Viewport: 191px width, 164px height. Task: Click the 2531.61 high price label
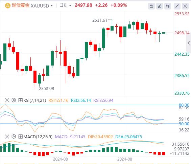coord(100,20)
